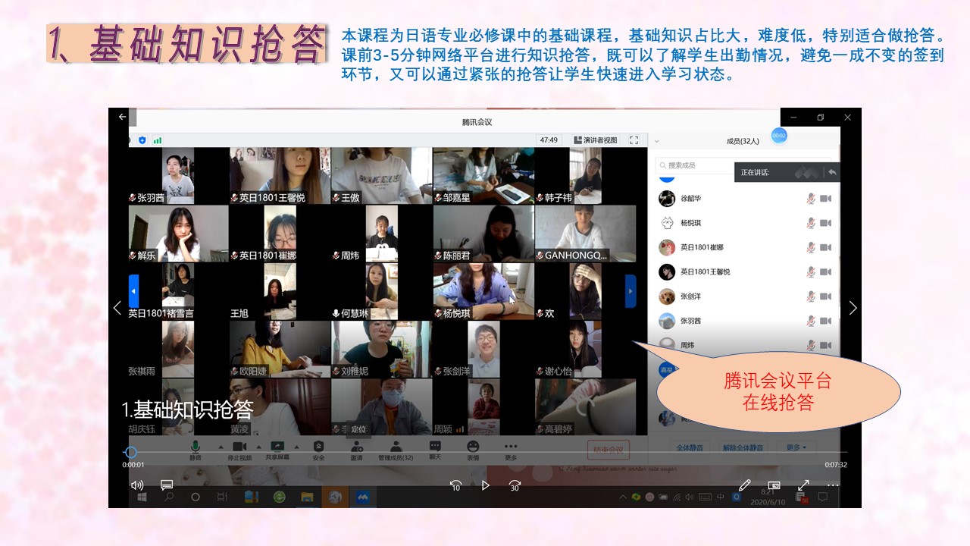Expand the share screen options arrow

pos(296,447)
